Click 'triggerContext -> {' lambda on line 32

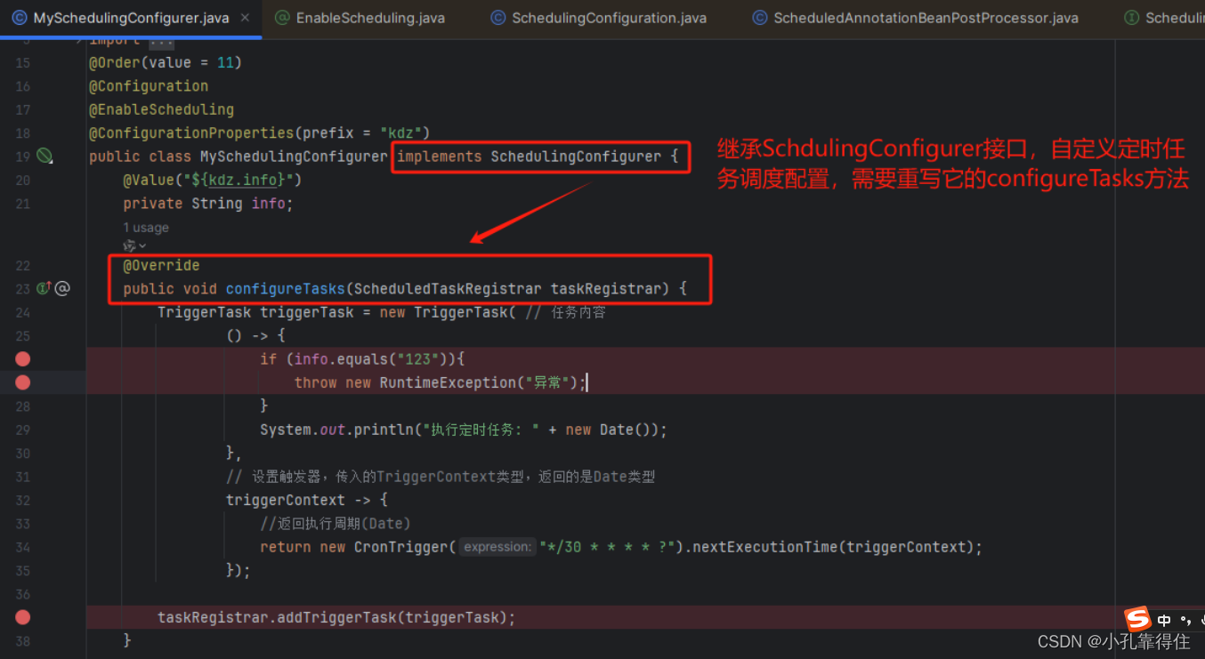(x=307, y=500)
